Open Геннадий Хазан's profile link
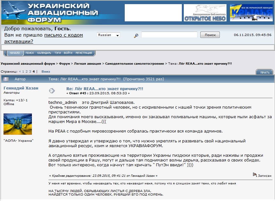Image resolution: width=275 pixels, height=201 pixels. point(21,88)
